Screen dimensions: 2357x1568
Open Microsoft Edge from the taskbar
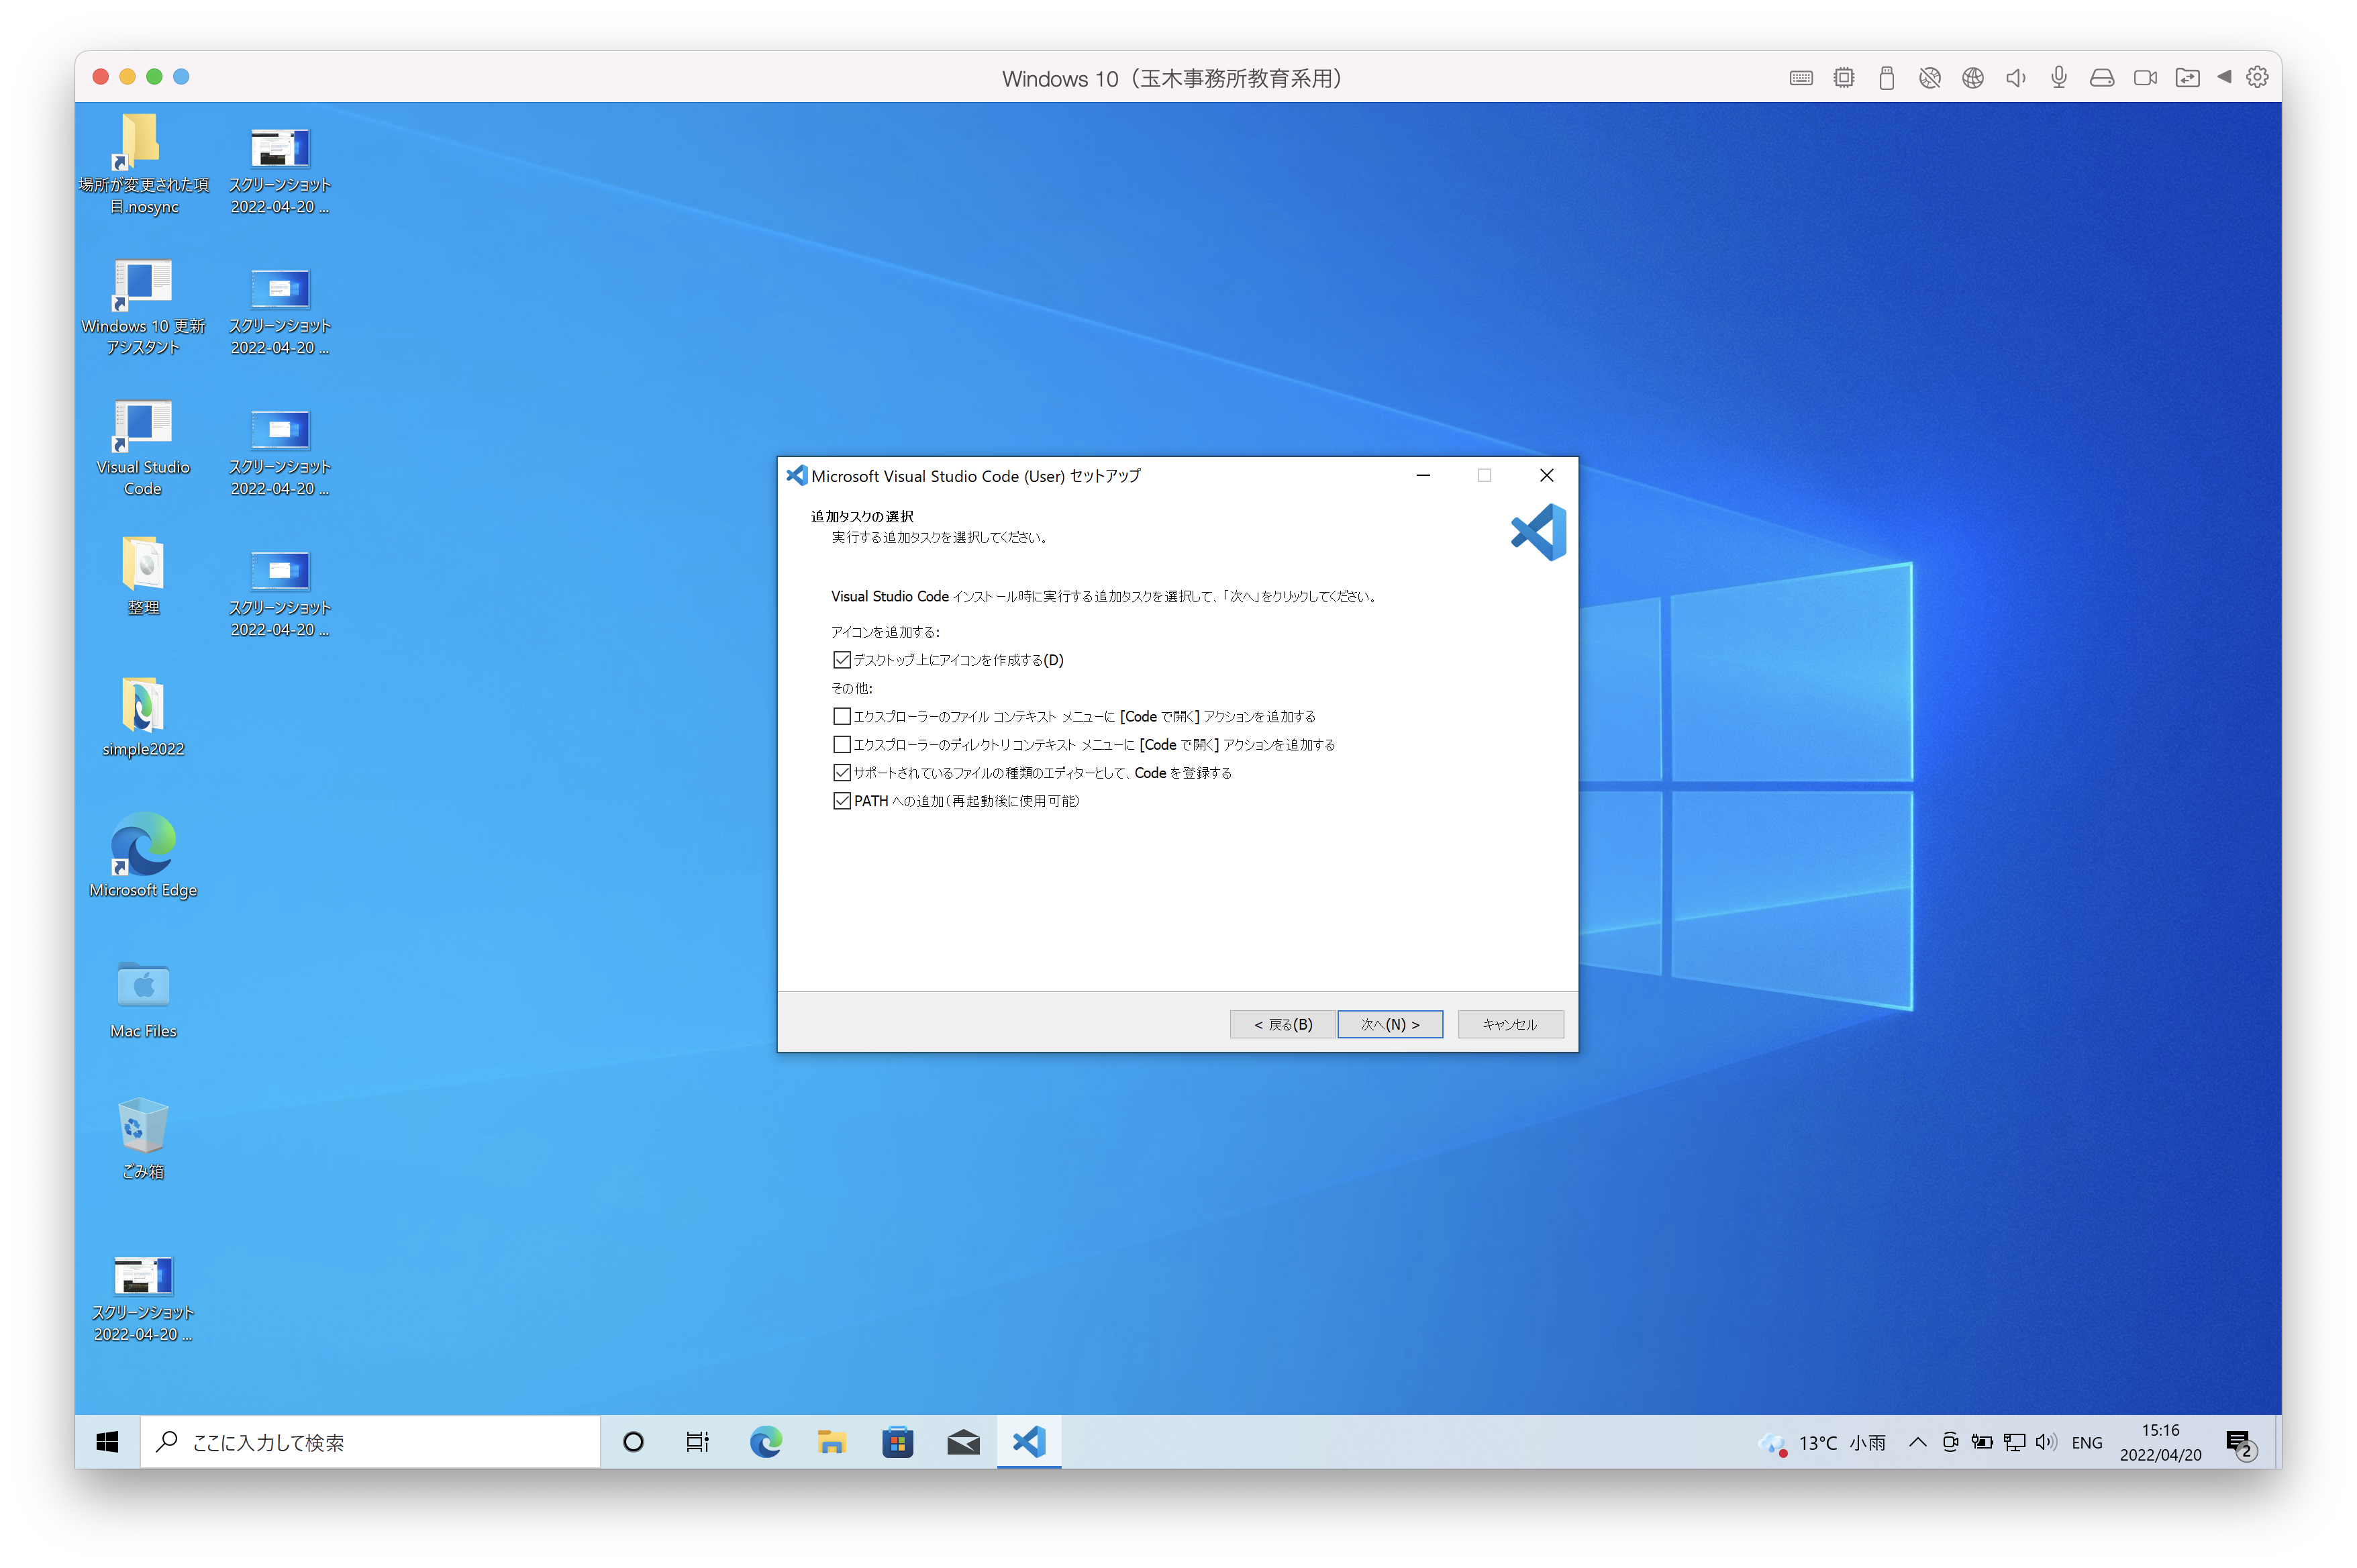point(766,1442)
